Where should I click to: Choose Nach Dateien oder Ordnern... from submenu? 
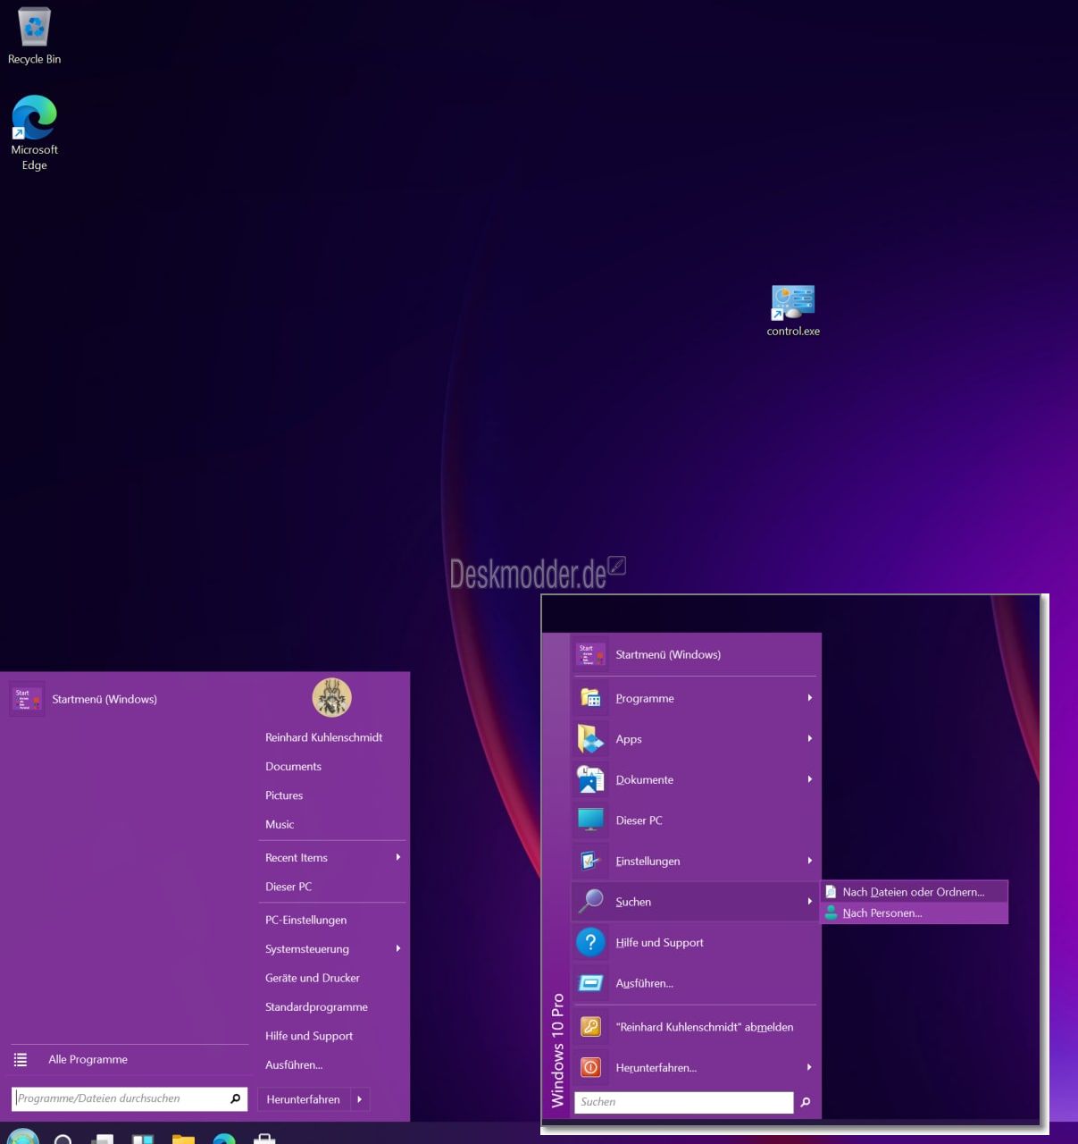click(x=915, y=892)
